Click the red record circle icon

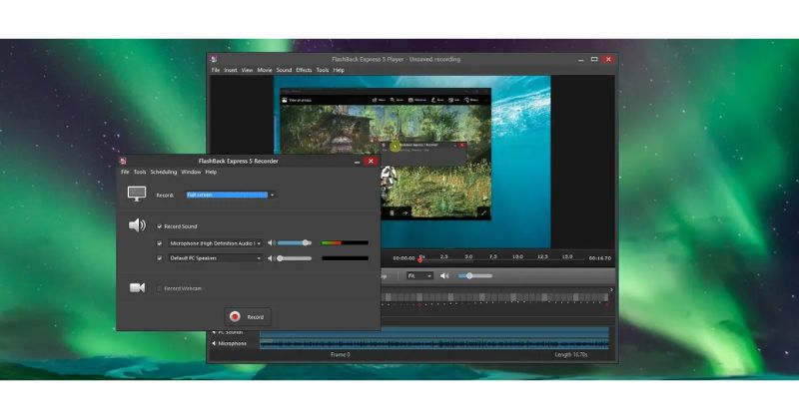tap(235, 316)
